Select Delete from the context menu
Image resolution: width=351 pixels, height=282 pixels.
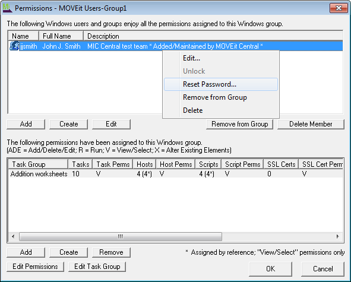pyautogui.click(x=221, y=110)
